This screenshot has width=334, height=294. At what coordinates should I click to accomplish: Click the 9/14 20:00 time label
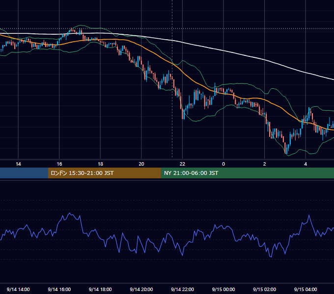click(141, 289)
